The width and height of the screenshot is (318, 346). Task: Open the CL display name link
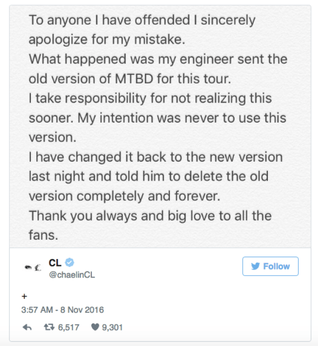coord(55,263)
